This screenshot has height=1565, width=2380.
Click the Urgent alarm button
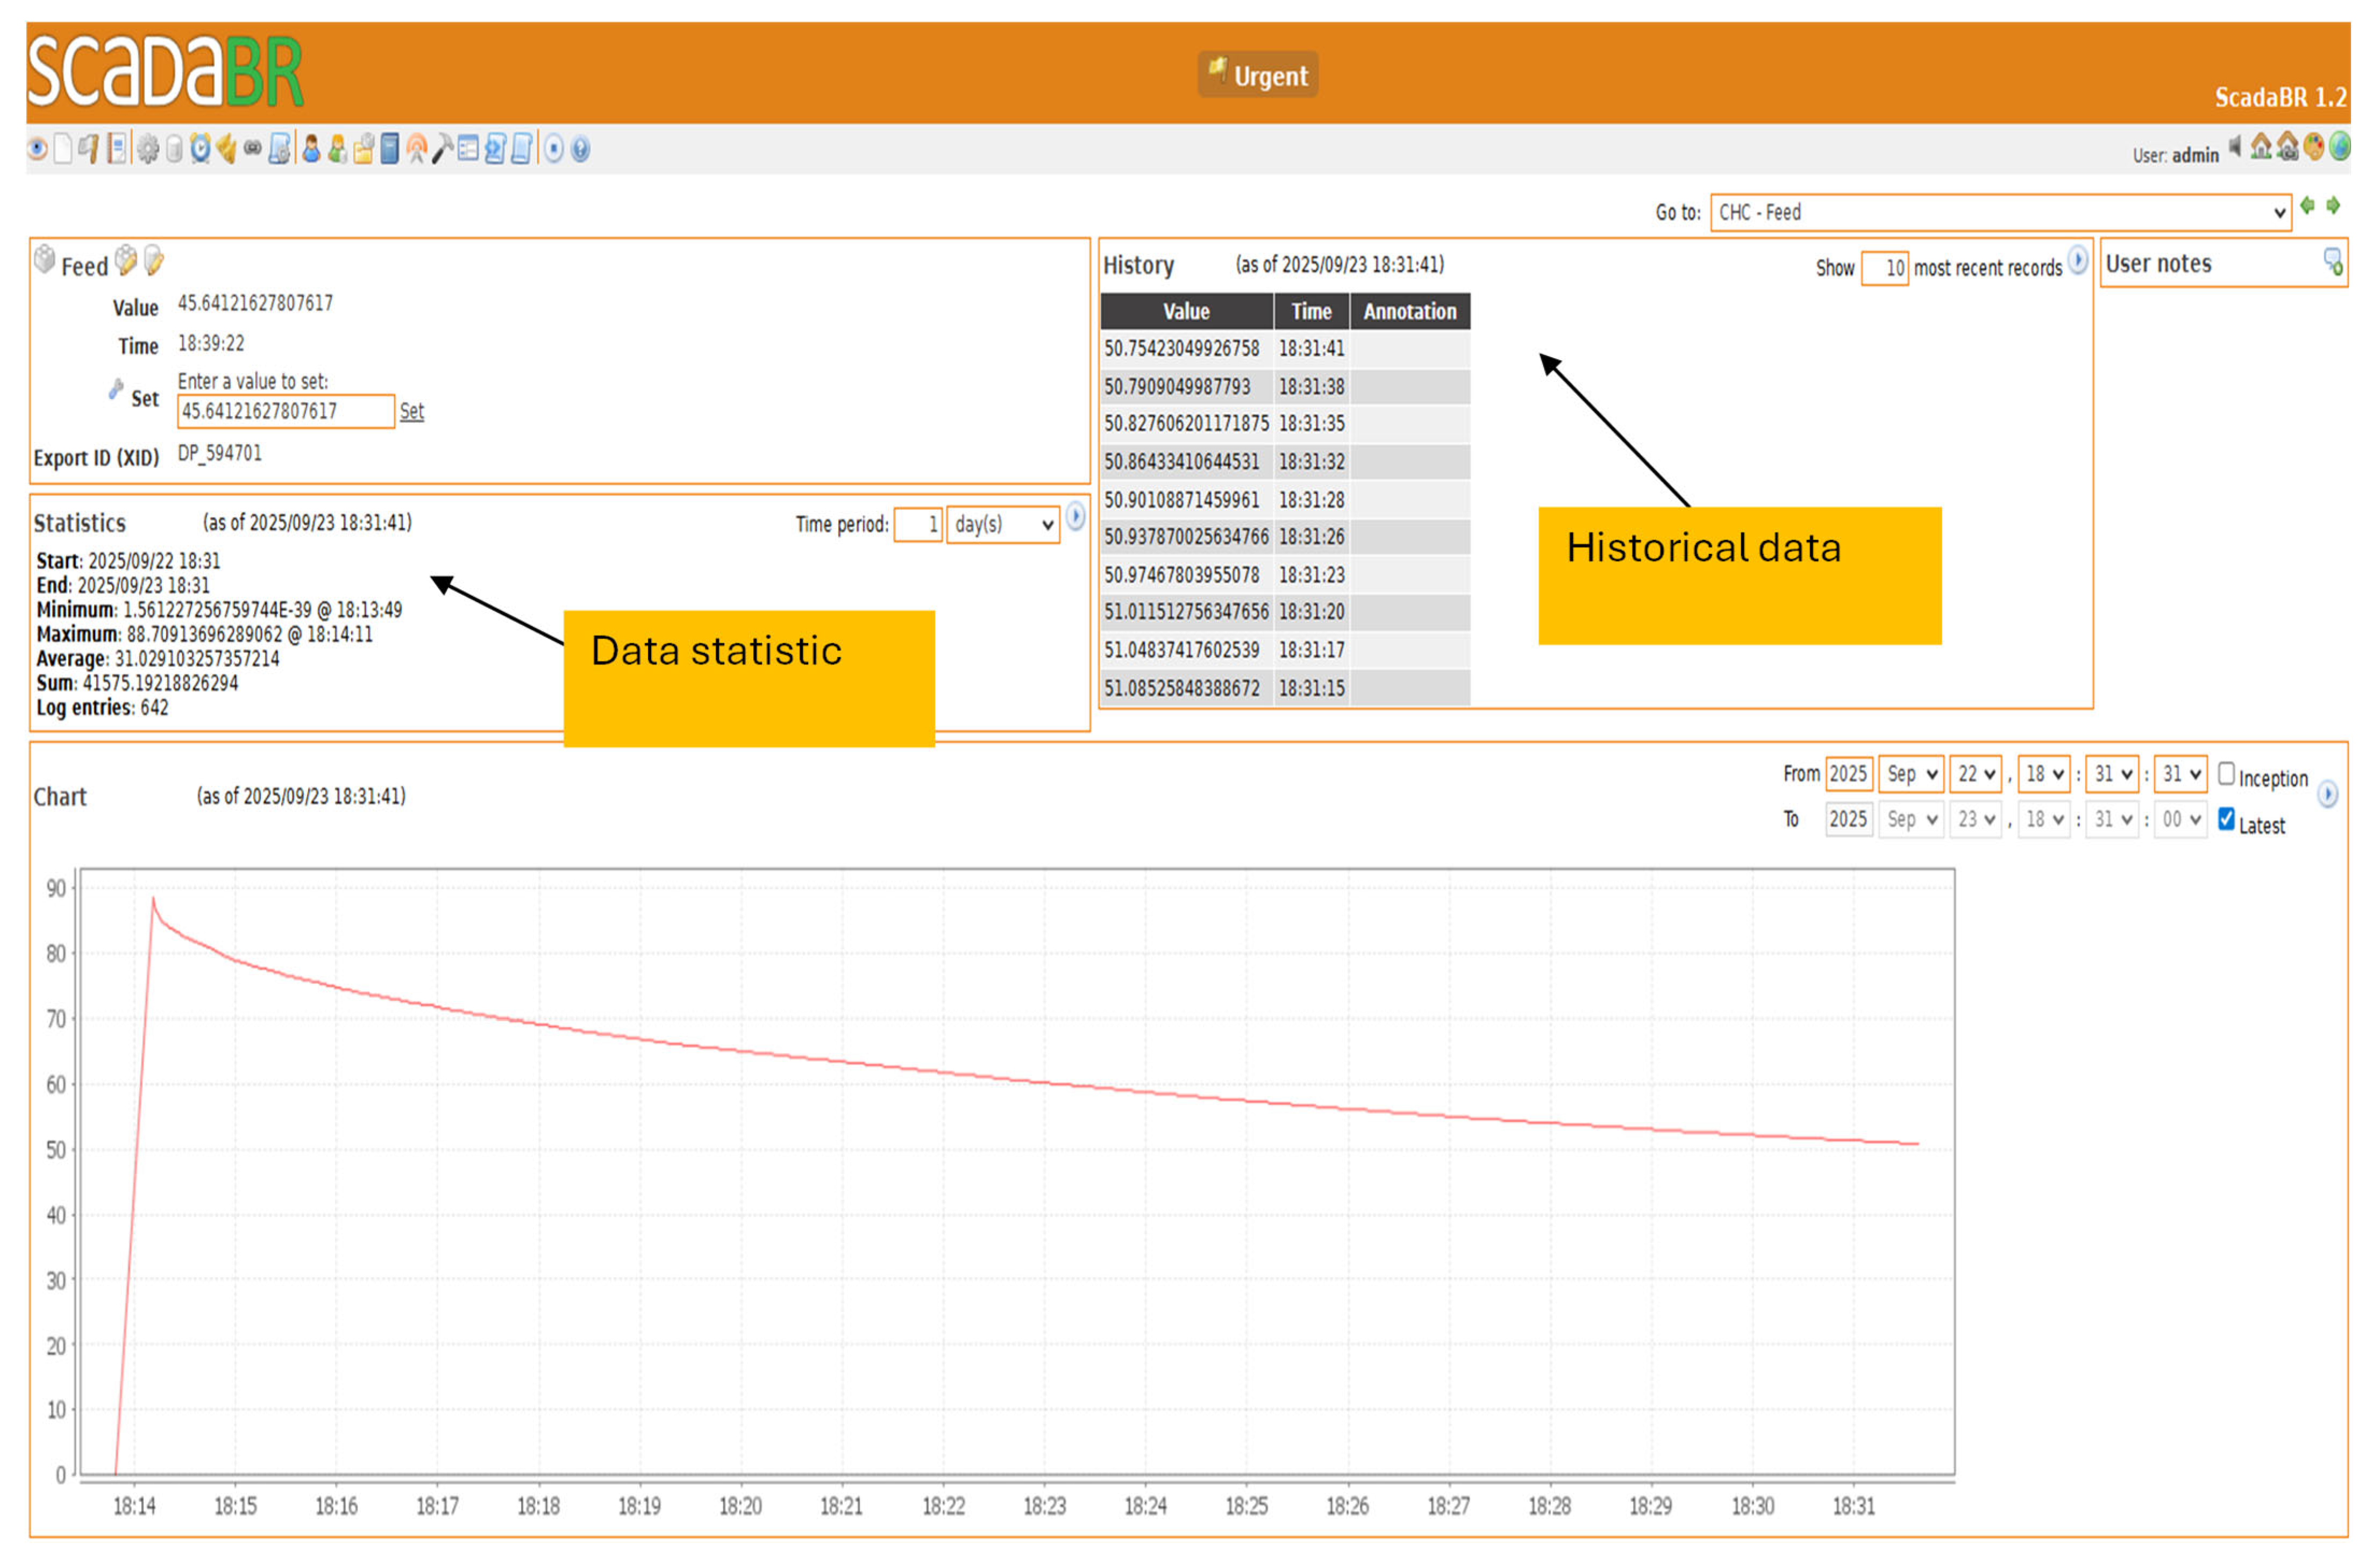pyautogui.click(x=1258, y=76)
